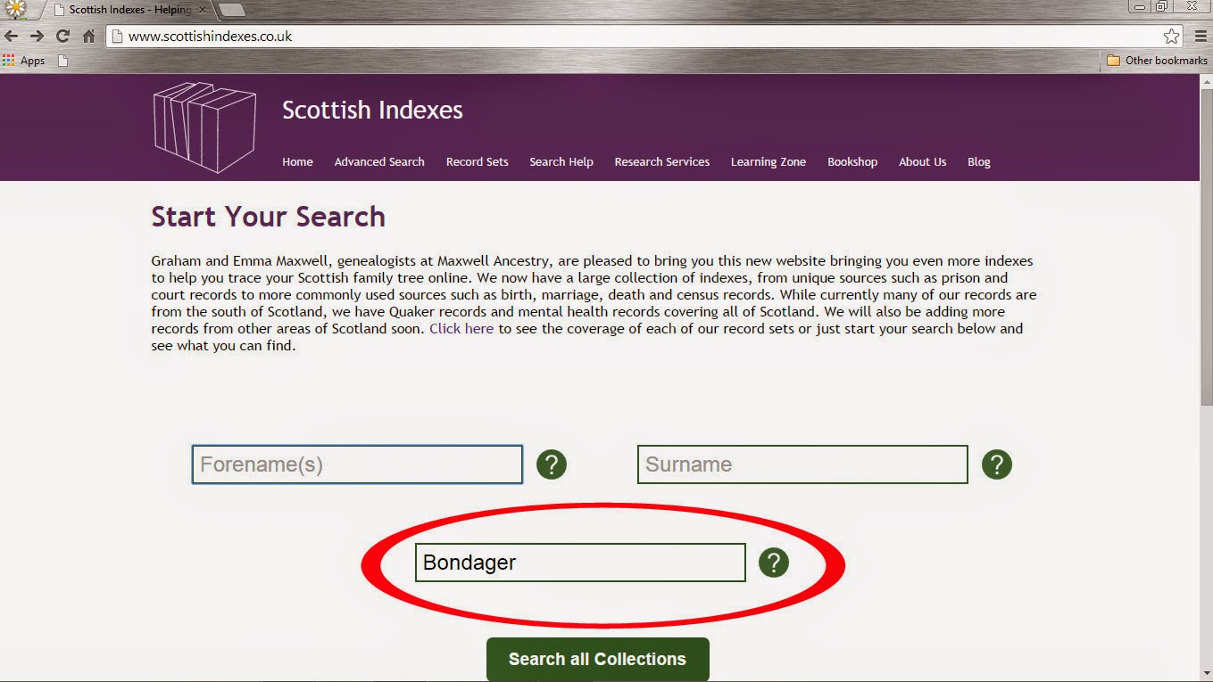
Task: Click the scrollbar down arrow
Action: 1206,675
